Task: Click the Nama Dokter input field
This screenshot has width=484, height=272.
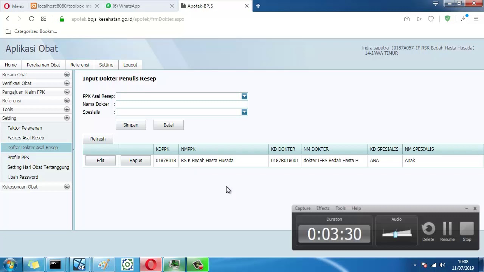Action: coord(181,104)
